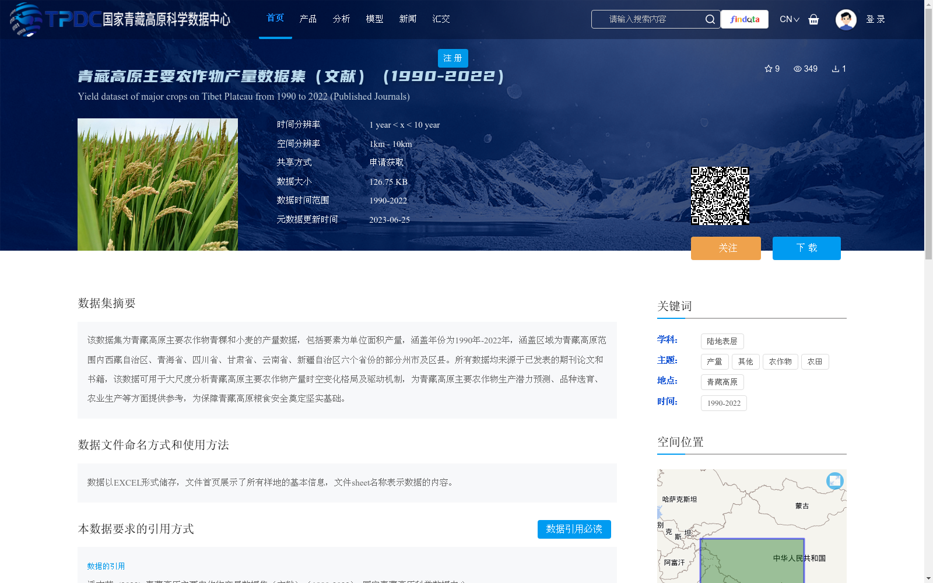Click the English subtitle 'Yield dataset of major crops'
The height and width of the screenshot is (583, 933).
(x=244, y=97)
